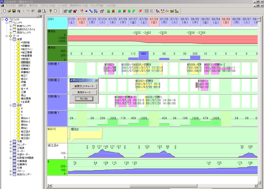The image size is (264, 189).
Task: Collapse the 品目 tree node
Action: pos(11,105)
